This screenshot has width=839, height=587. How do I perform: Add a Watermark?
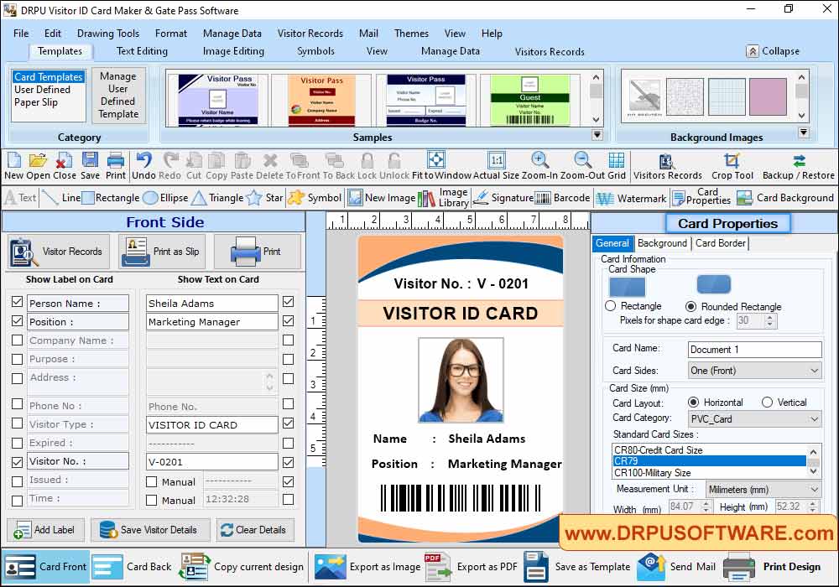[632, 199]
